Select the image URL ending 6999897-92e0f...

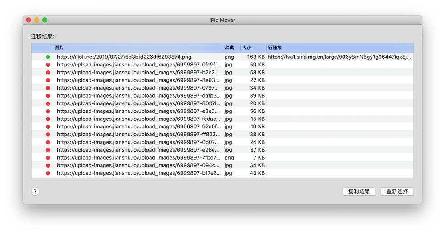coord(139,127)
